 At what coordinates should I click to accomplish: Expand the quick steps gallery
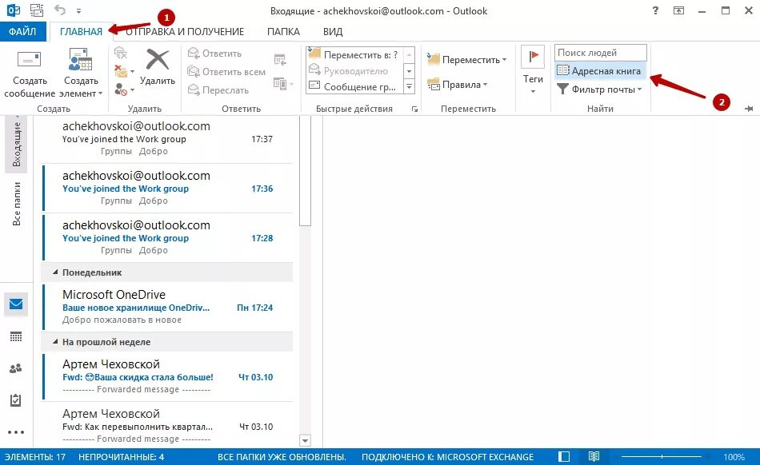point(409,86)
